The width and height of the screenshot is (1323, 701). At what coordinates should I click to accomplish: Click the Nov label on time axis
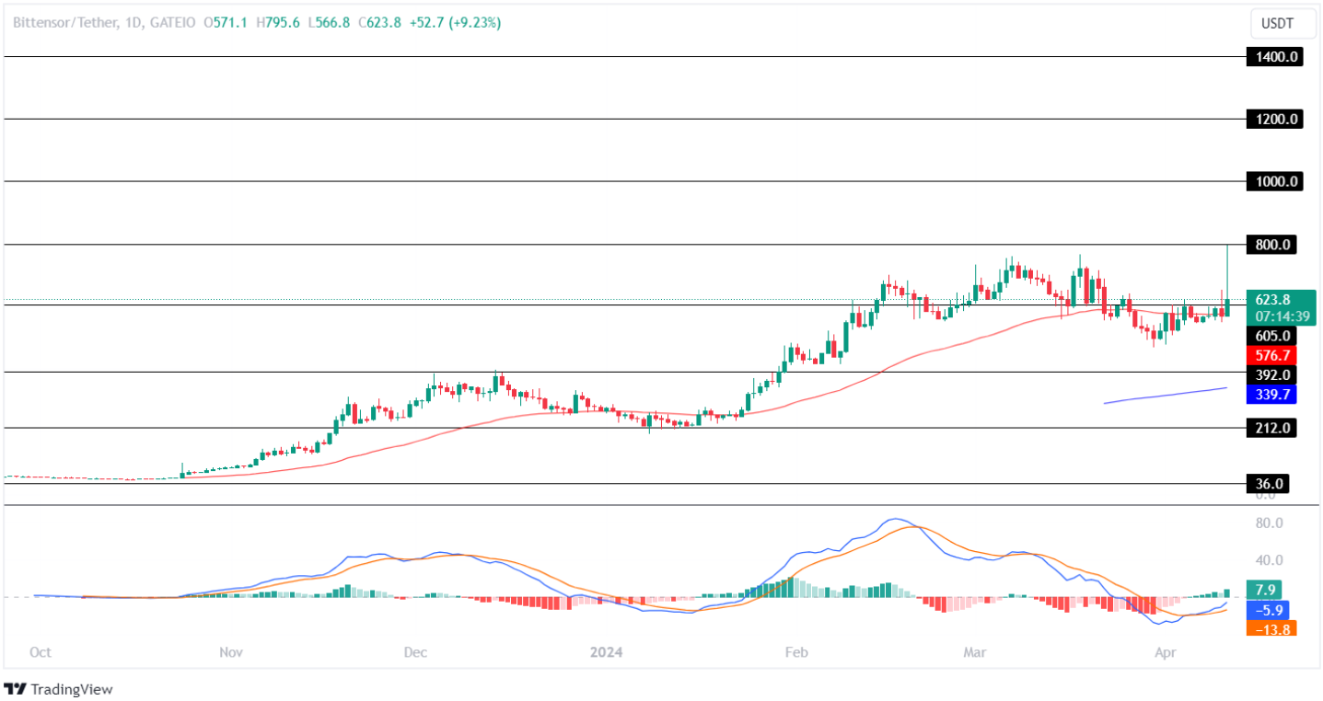(x=231, y=652)
